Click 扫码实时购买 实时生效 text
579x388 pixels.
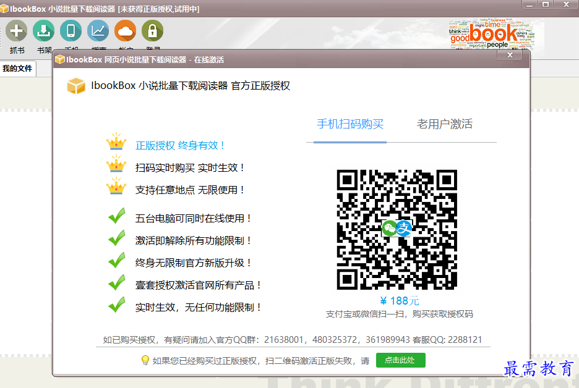[190, 168]
